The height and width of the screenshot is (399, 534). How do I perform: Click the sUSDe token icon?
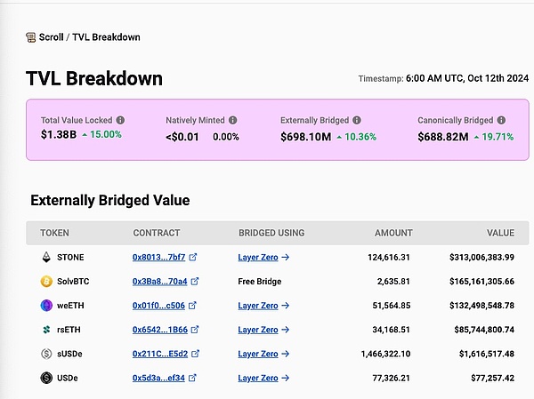point(46,354)
